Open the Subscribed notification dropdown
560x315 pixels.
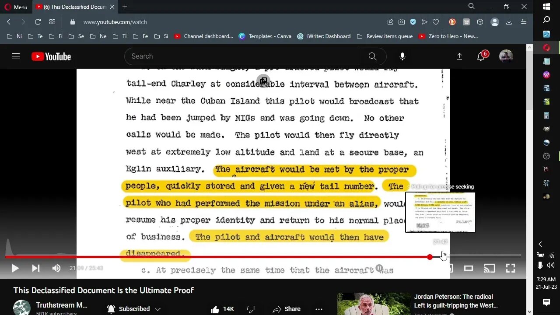tap(134, 309)
